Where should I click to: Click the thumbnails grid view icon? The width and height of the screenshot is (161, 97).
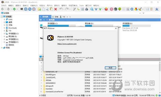point(124,9)
